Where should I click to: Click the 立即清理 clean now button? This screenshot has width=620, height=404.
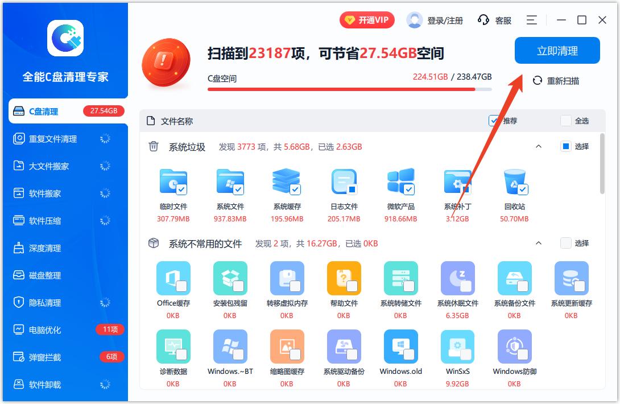click(558, 50)
